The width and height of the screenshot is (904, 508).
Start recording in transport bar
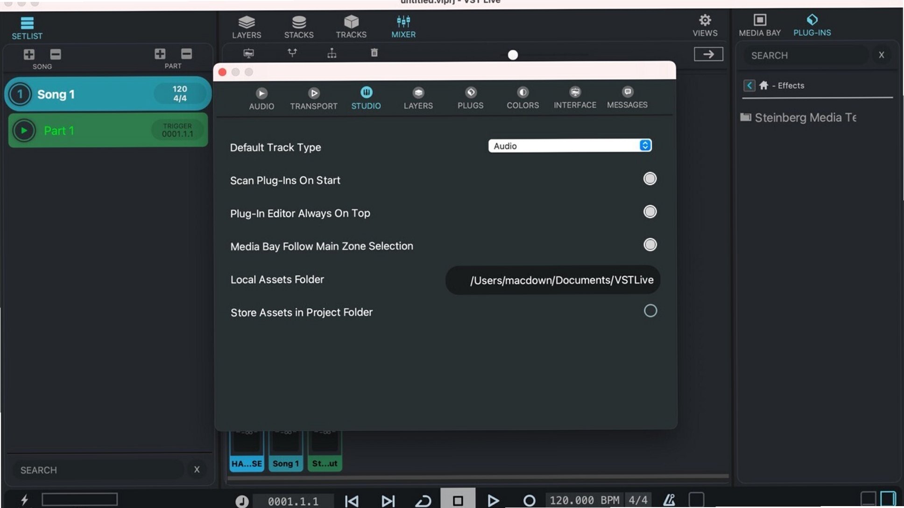[x=529, y=501]
